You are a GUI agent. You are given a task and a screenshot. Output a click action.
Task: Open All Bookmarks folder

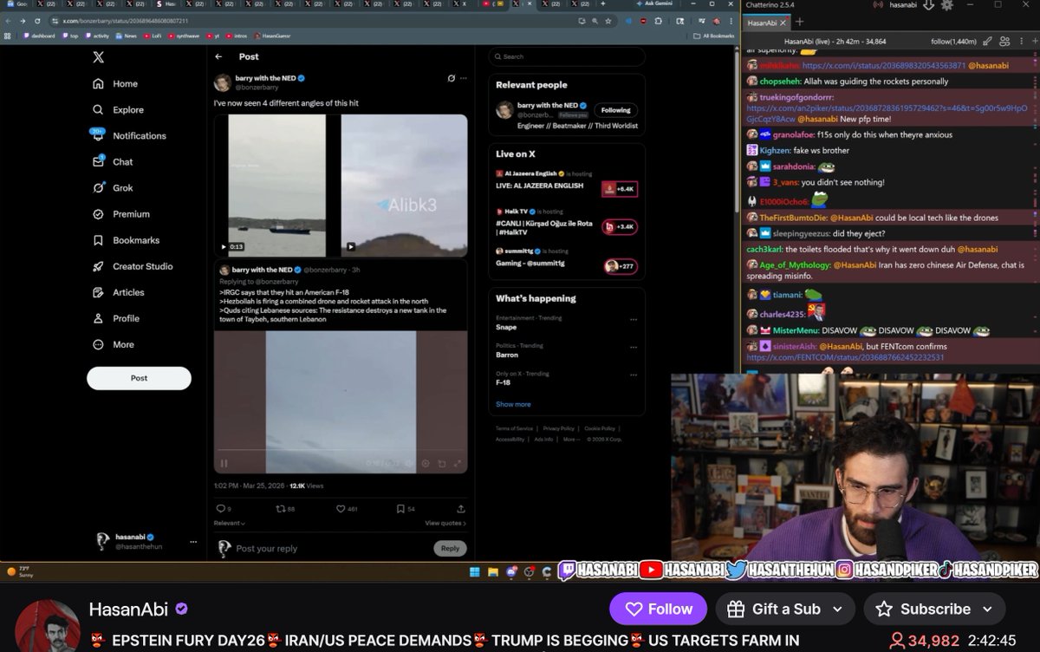coord(715,36)
